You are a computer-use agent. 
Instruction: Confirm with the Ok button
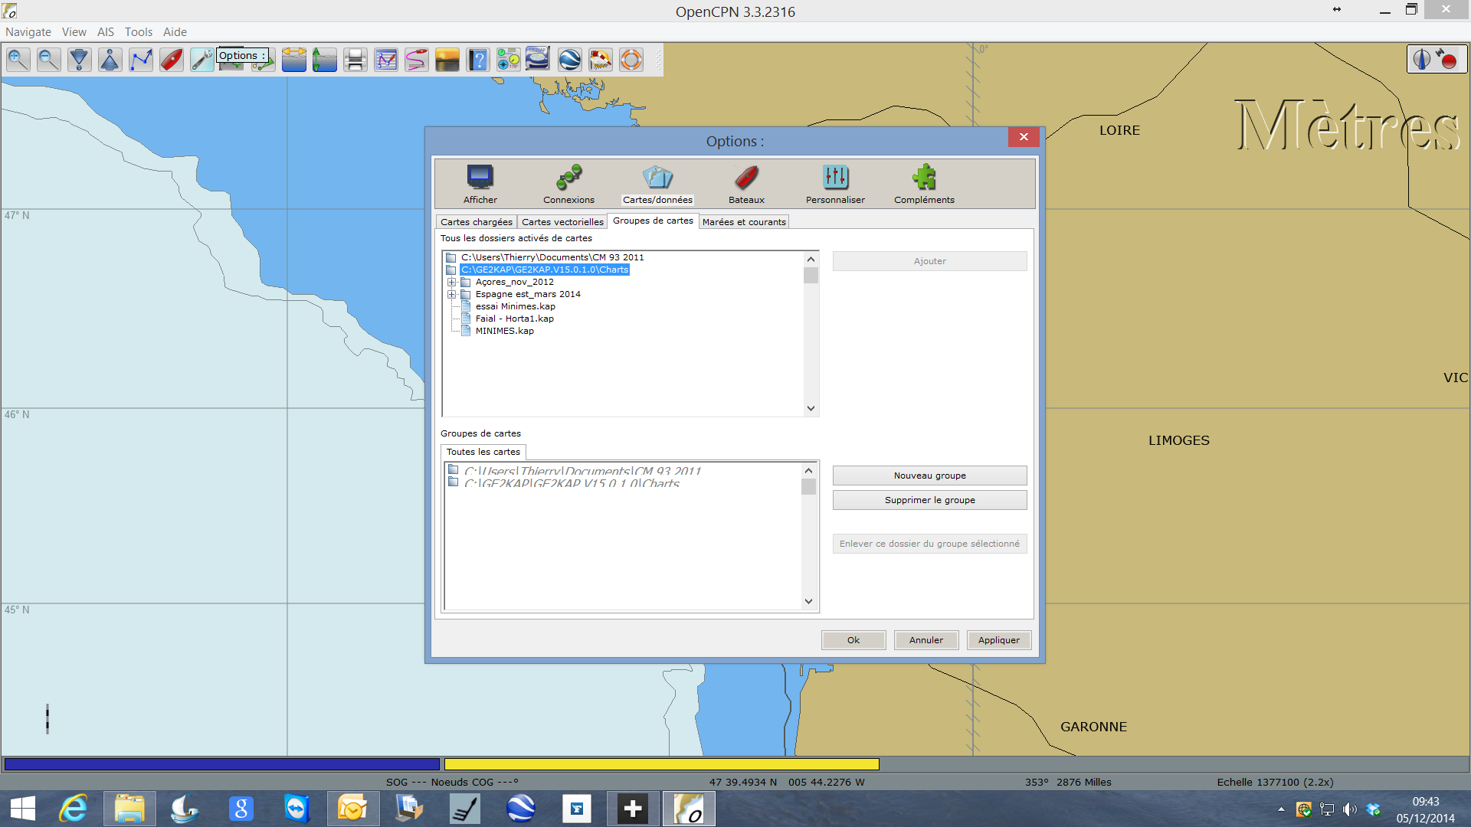pos(853,640)
